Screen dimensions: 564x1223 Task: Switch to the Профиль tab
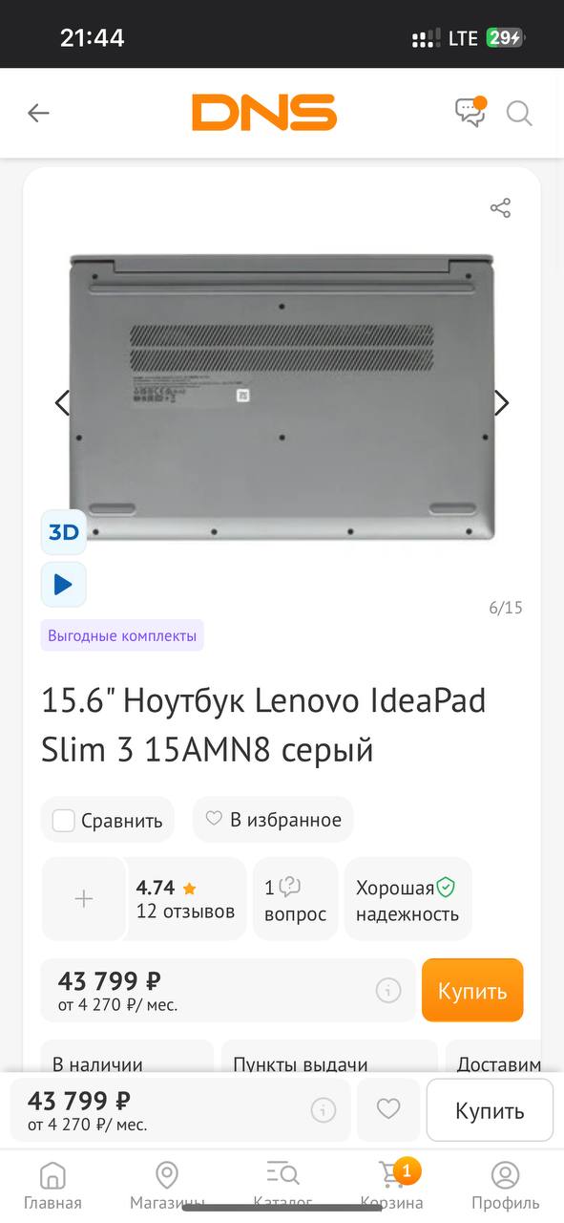point(506,1186)
